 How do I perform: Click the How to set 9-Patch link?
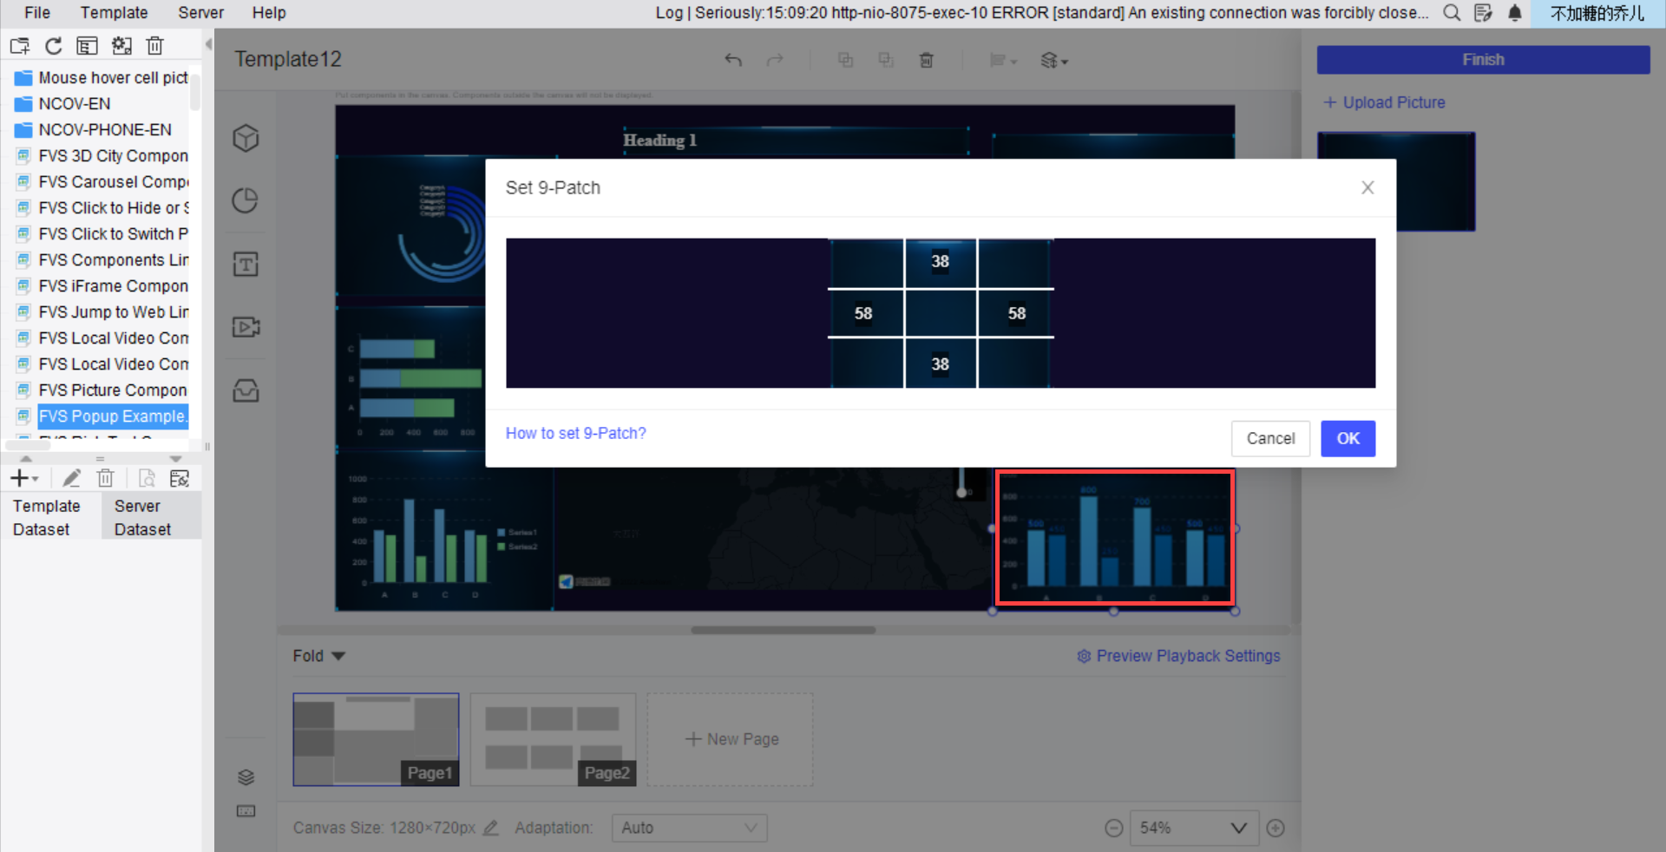575,433
